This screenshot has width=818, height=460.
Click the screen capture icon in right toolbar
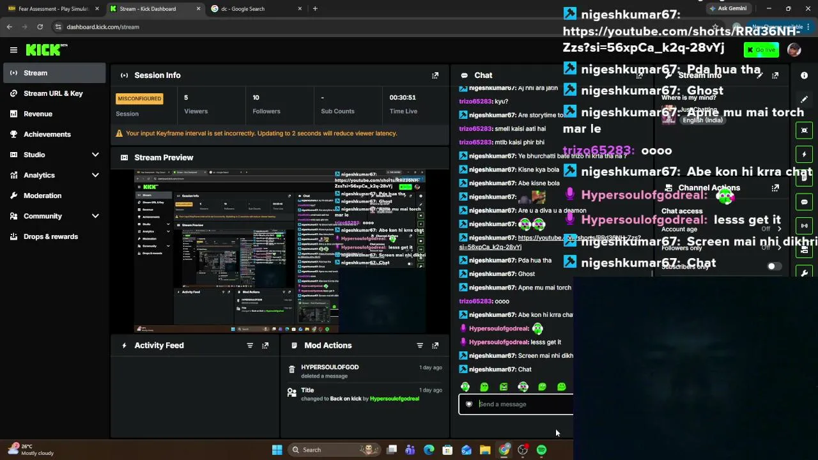tap(804, 130)
